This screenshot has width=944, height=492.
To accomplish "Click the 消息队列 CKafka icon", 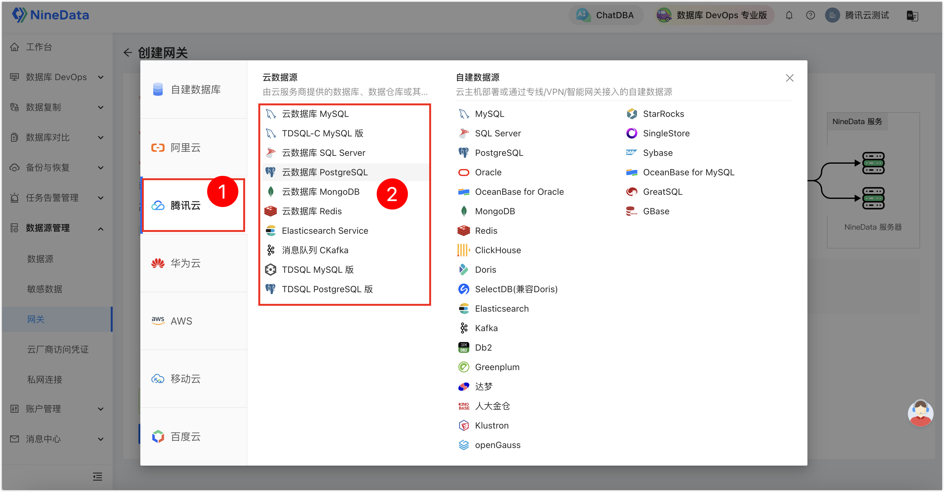I will (270, 250).
